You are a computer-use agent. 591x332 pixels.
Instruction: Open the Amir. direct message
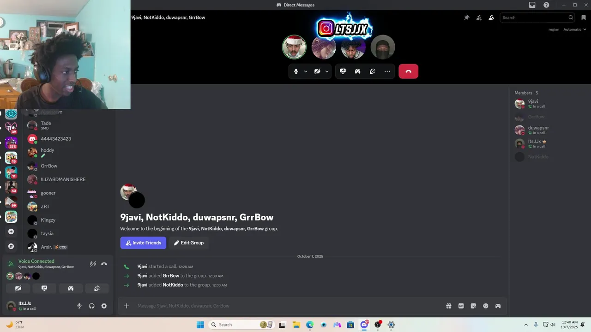point(69,247)
